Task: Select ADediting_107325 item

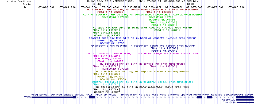Action: pyautogui.click(x=106, y=74)
